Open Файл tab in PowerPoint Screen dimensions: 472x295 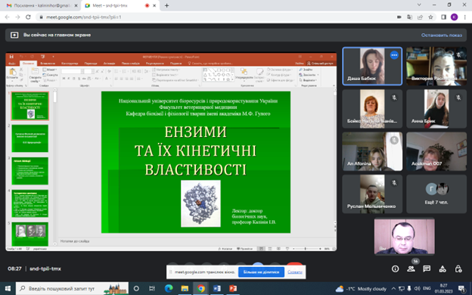coord(12,64)
